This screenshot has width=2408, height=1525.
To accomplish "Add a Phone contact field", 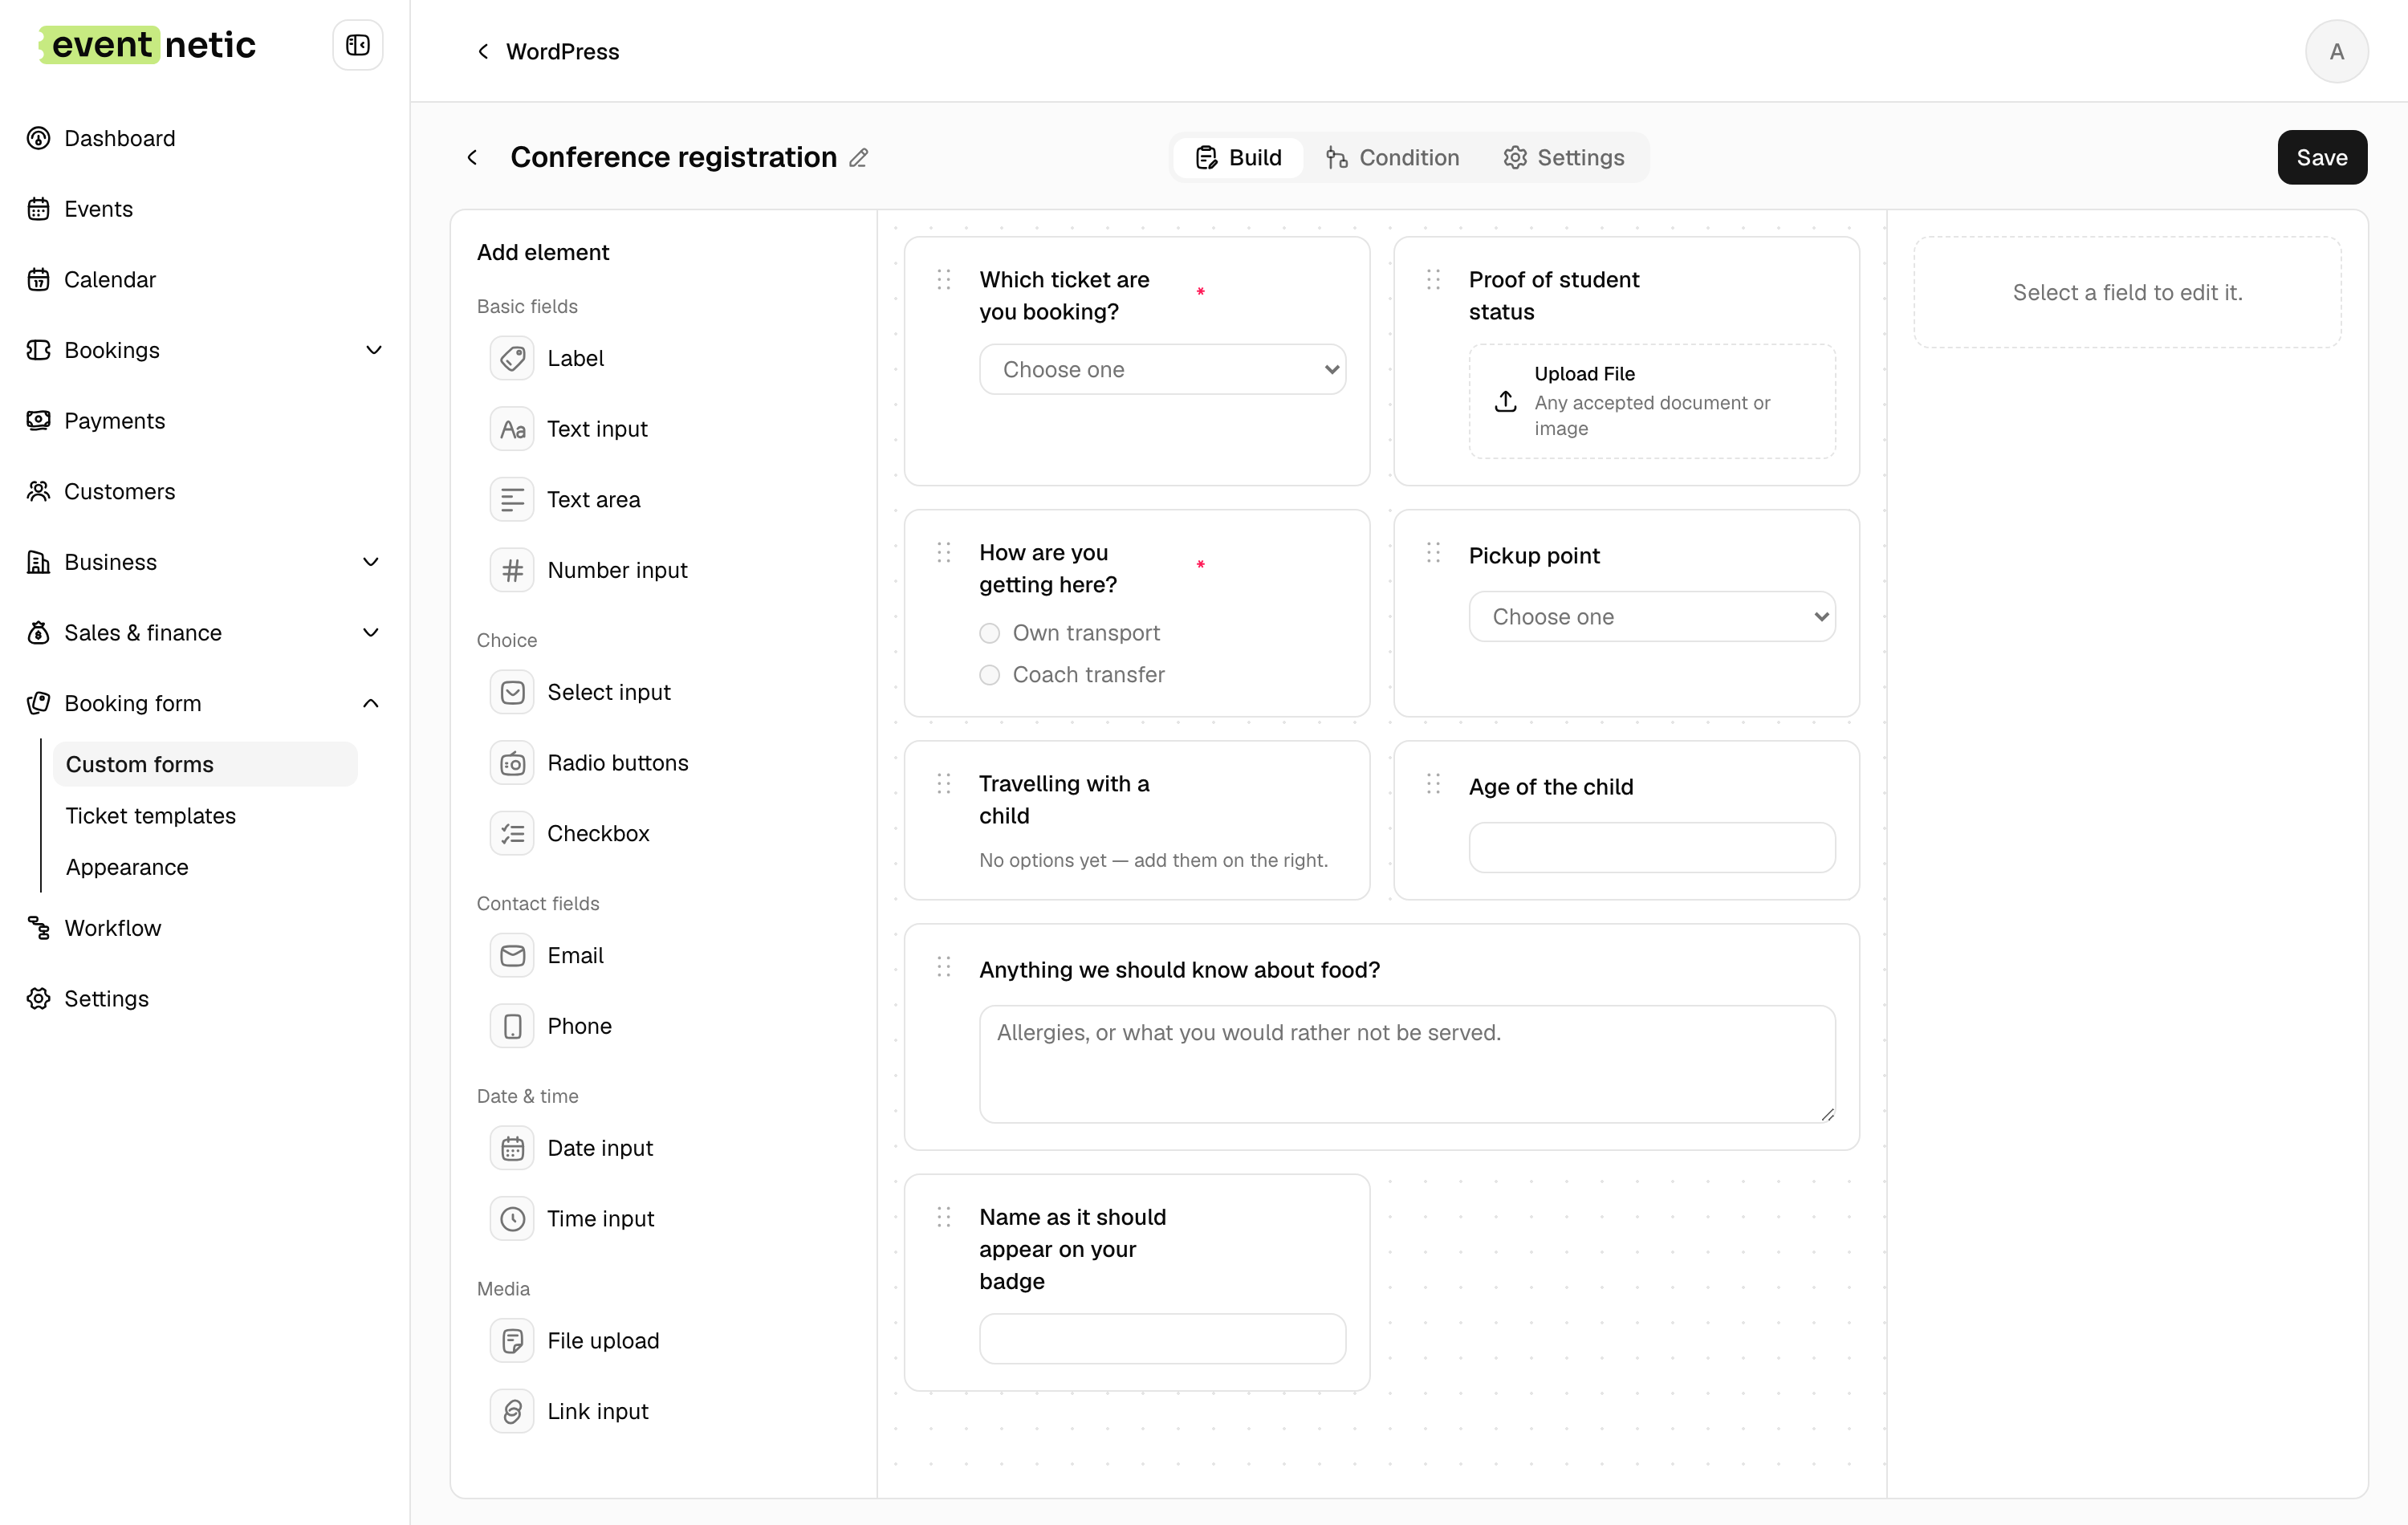I will pyautogui.click(x=551, y=1026).
